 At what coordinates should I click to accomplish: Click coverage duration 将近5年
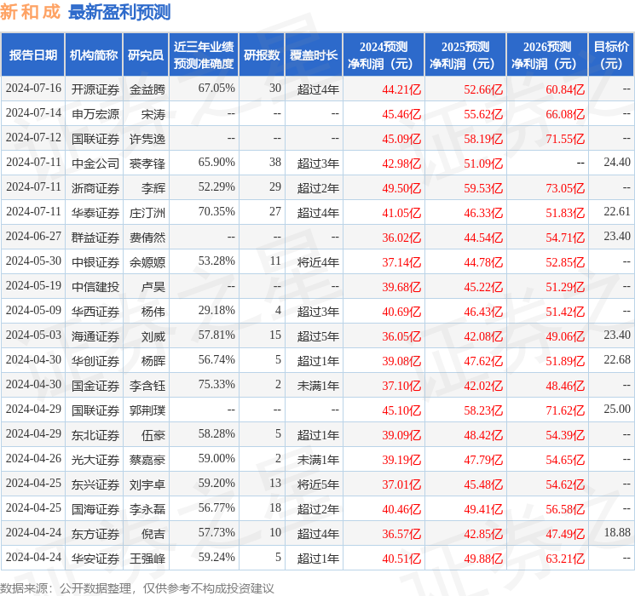[x=318, y=484]
